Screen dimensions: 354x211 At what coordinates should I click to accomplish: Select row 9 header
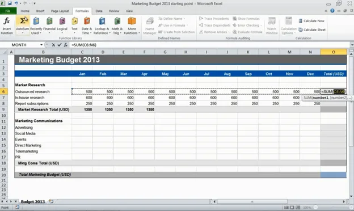(x=3, y=109)
